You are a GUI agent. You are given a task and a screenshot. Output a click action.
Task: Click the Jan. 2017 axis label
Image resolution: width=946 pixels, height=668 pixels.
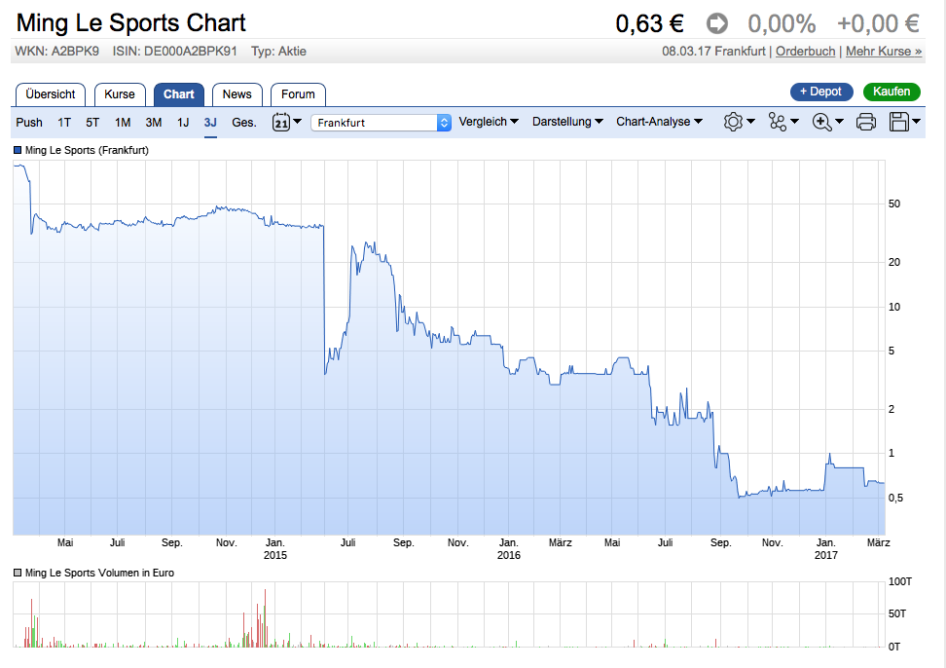(826, 548)
